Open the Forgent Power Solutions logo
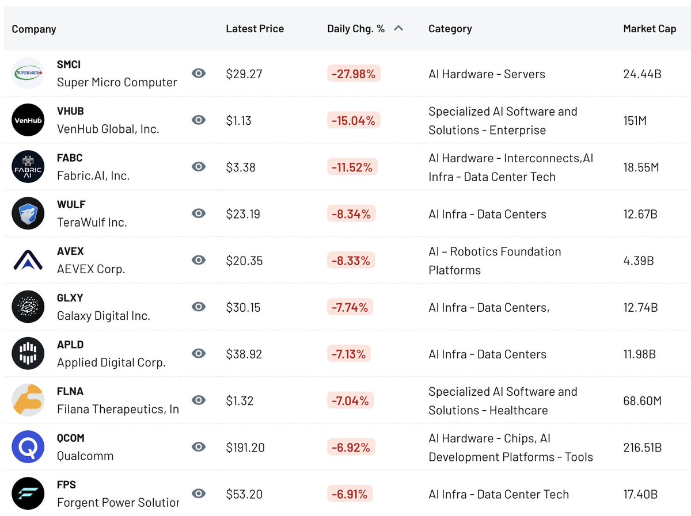 pos(28,494)
